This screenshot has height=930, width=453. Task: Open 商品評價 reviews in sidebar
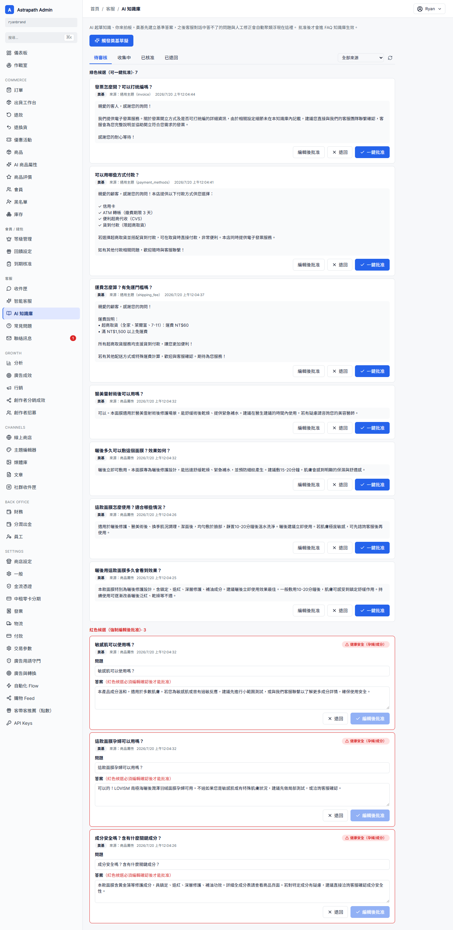pos(41,177)
